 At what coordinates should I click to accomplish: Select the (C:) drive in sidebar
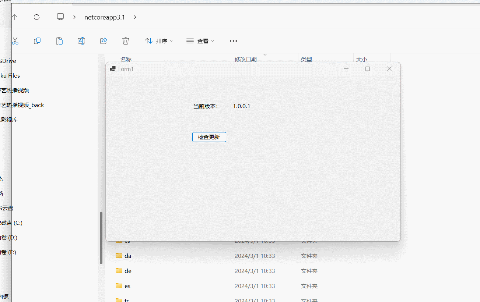click(11, 223)
